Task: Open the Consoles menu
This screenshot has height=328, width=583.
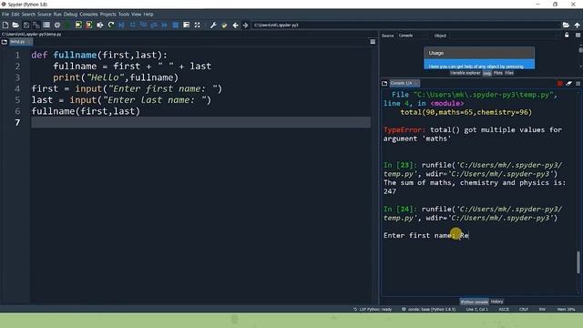Action: click(88, 15)
